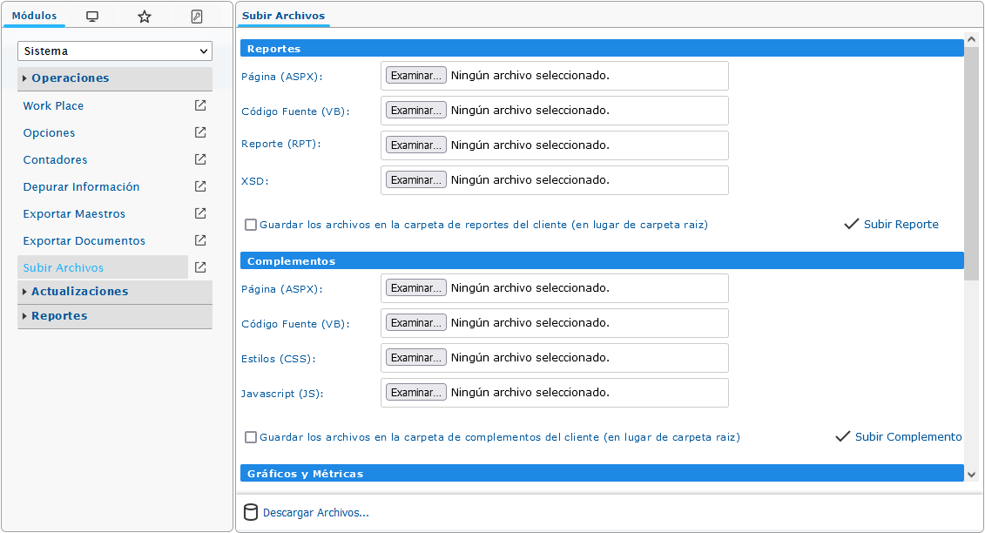This screenshot has width=985, height=533.
Task: Browse for Complementos Código Fuente (VB) file
Action: click(416, 322)
